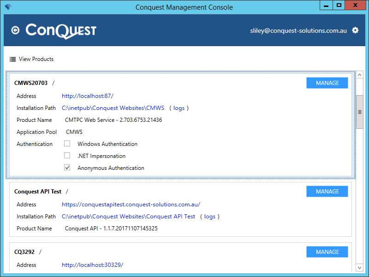This screenshot has height=277, width=369.
Task: Enable Windows Authentication checkbox
Action: (67, 144)
